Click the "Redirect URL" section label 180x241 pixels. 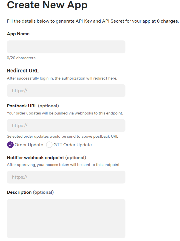point(23,71)
